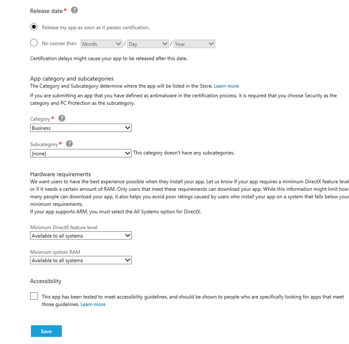Screen dimensions: 349x344
Task: Open the Minimum system RAM dropdown
Action: 81,260
